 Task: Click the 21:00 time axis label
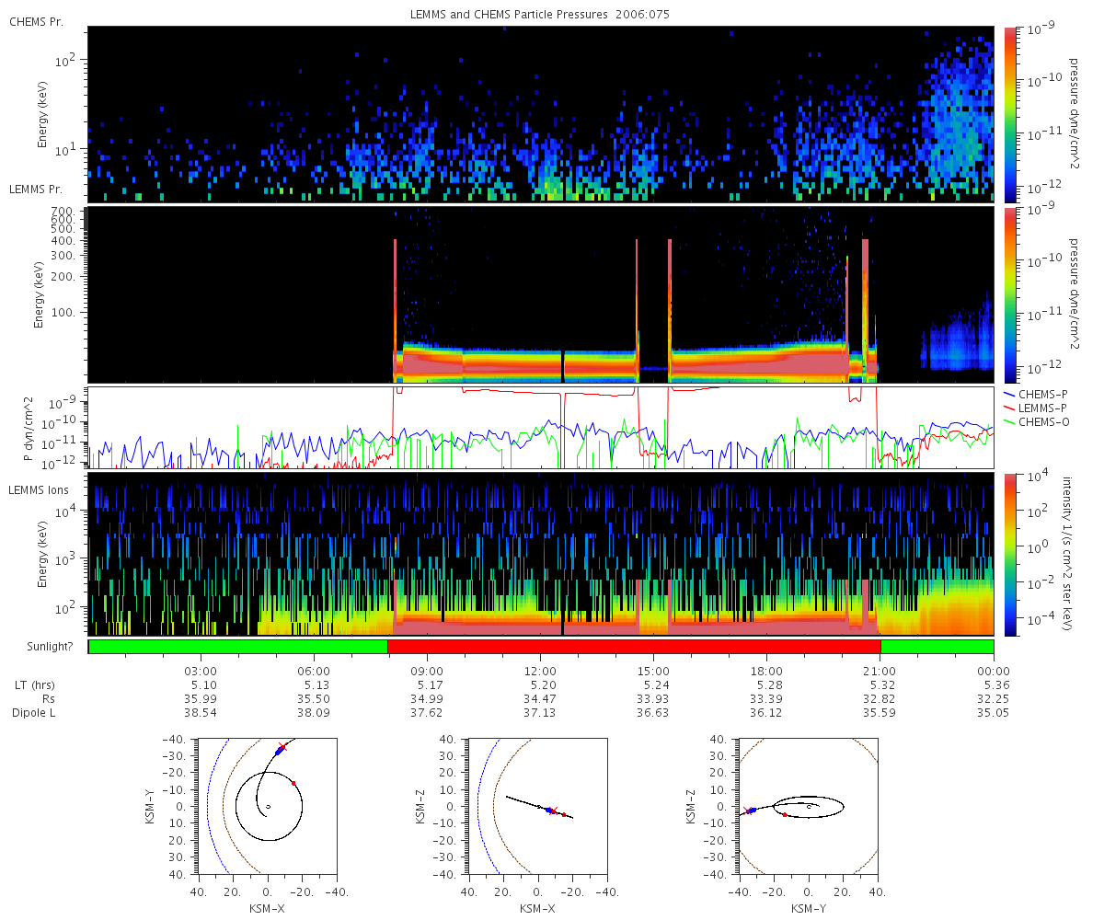pyautogui.click(x=880, y=671)
